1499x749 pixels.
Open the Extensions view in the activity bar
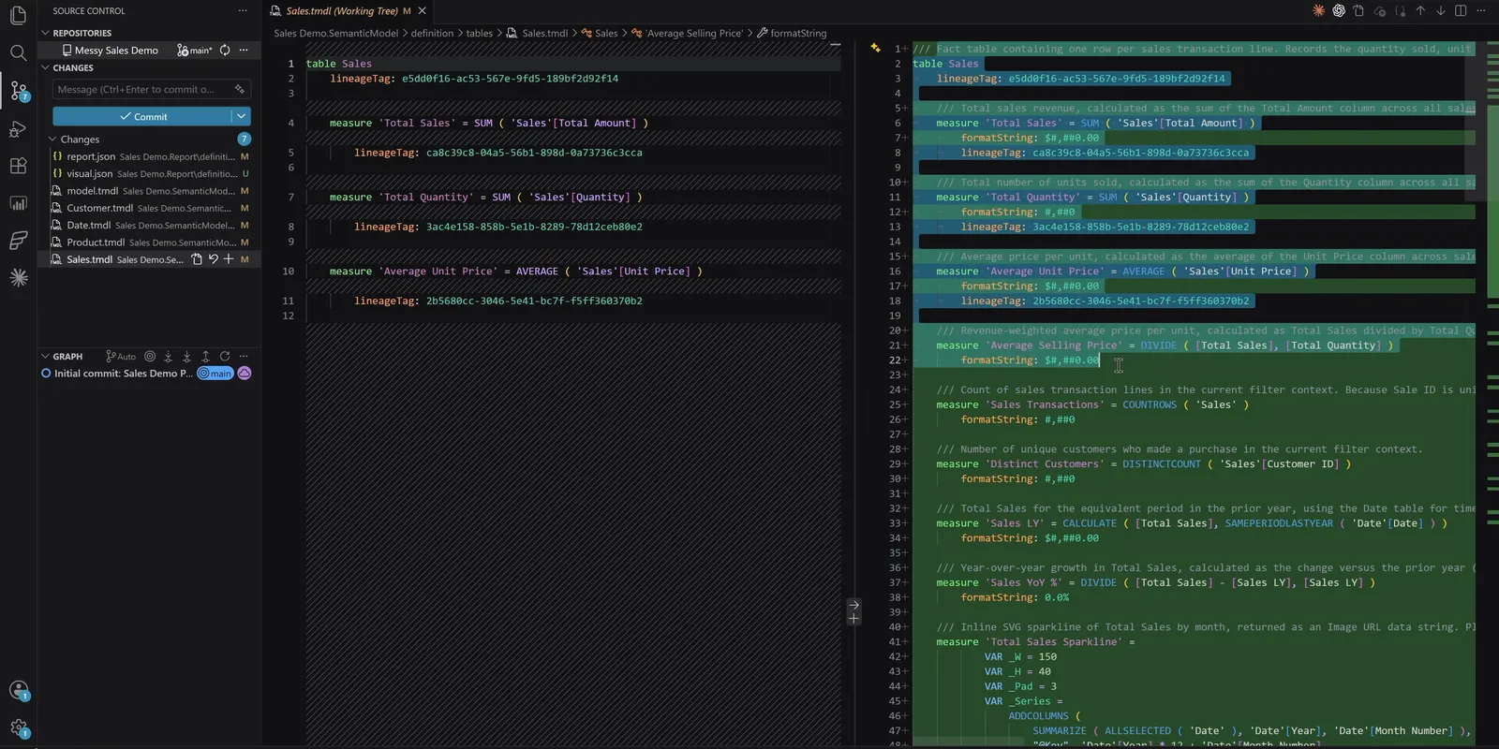point(18,167)
